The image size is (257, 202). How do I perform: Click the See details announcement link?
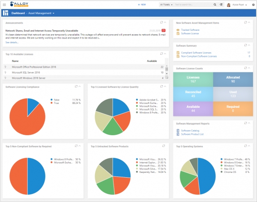tap(12, 42)
